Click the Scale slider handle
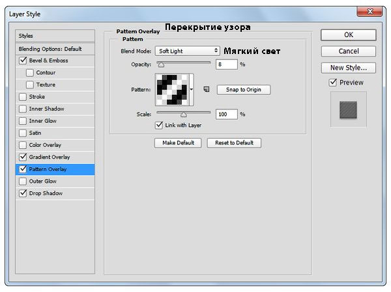This screenshot has height=292, width=391. click(184, 114)
